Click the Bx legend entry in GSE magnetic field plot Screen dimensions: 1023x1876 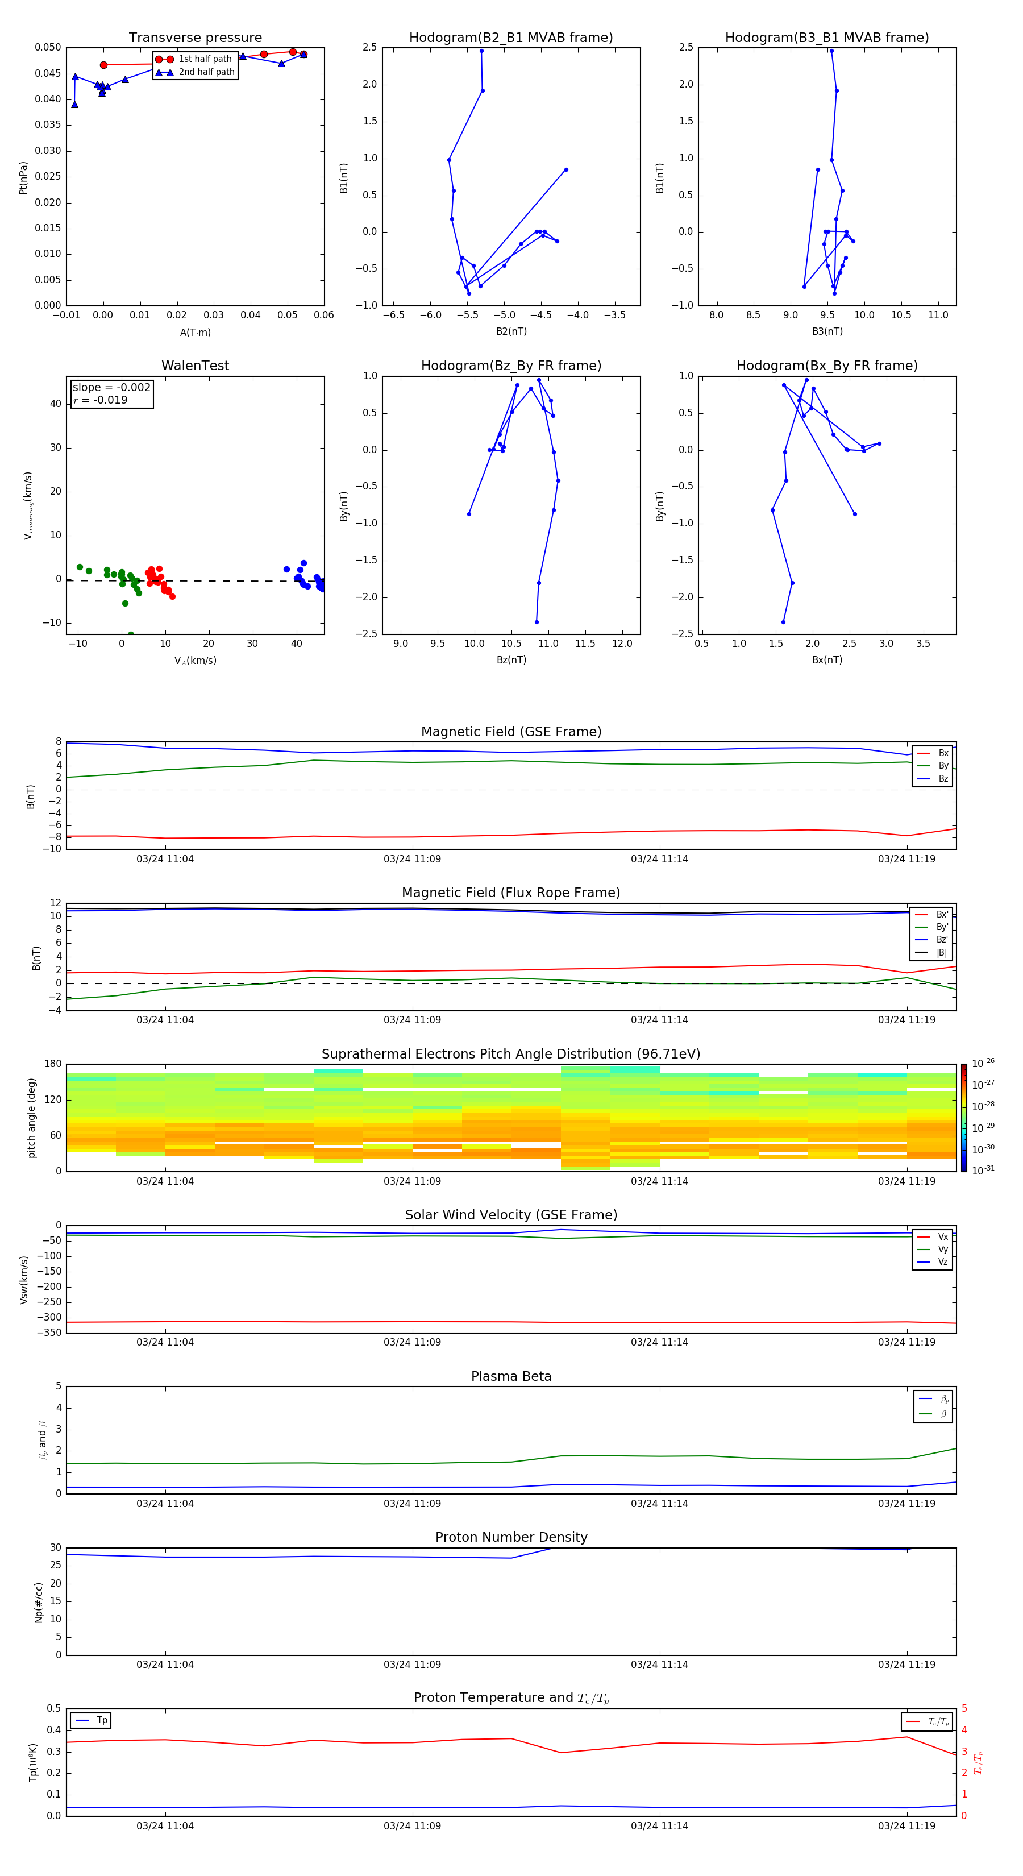pyautogui.click(x=933, y=754)
